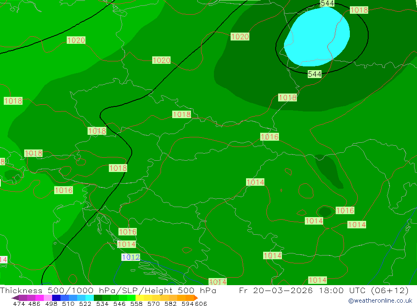This screenshot has height=306, width=417.
Task: Pick the darkest green legend swatch
Action: click(98, 298)
